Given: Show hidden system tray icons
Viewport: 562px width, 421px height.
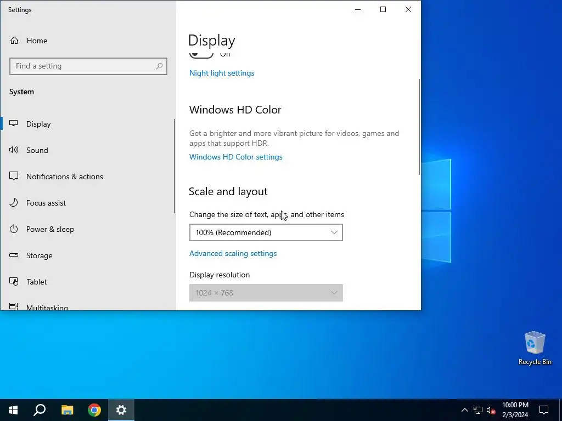Looking at the screenshot, I should [x=464, y=410].
